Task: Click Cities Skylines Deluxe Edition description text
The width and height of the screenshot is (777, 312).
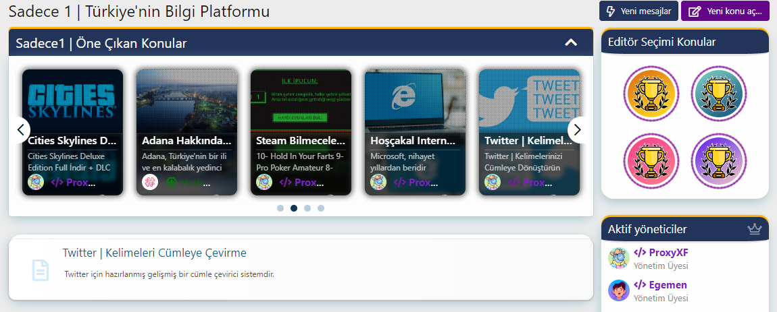Action: pyautogui.click(x=69, y=162)
